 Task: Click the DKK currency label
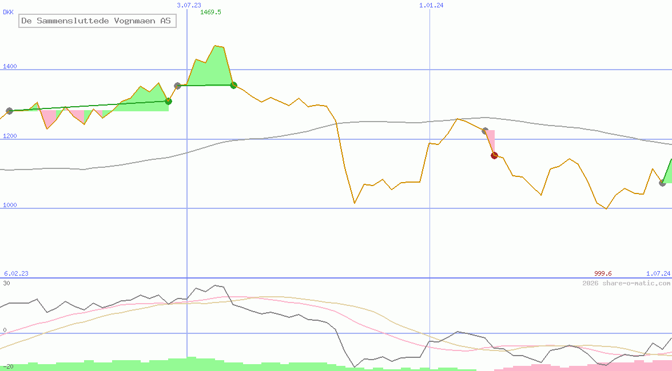tap(8, 11)
